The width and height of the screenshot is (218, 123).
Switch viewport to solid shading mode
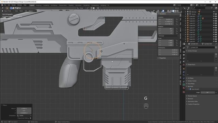pos(173,11)
